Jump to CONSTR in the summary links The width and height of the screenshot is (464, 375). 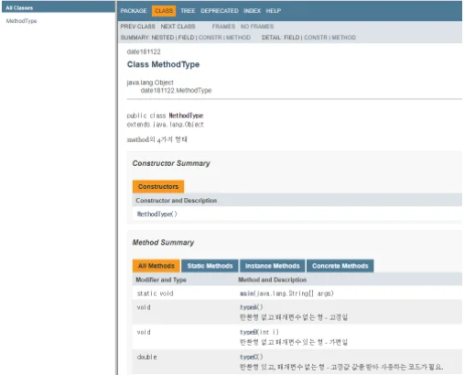[x=210, y=38]
